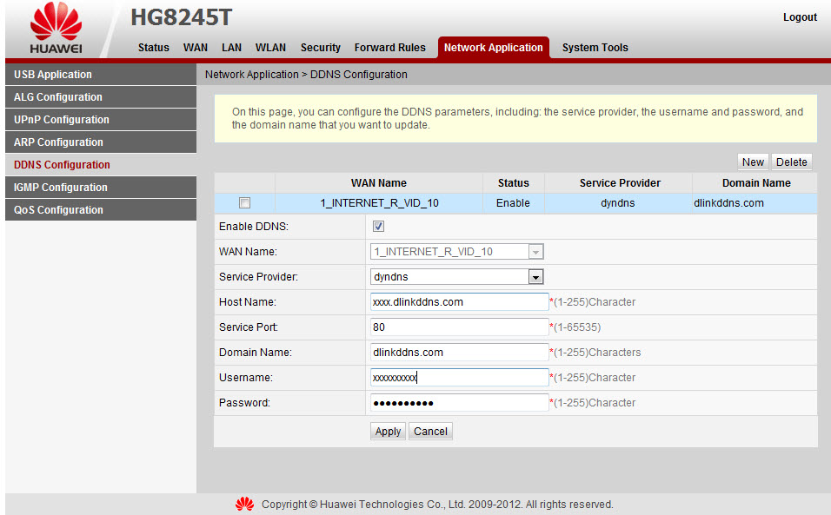Click the Status column header
The width and height of the screenshot is (831, 515).
point(513,183)
